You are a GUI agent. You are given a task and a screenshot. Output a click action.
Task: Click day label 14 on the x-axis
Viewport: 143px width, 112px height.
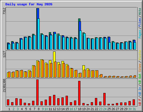63,109
